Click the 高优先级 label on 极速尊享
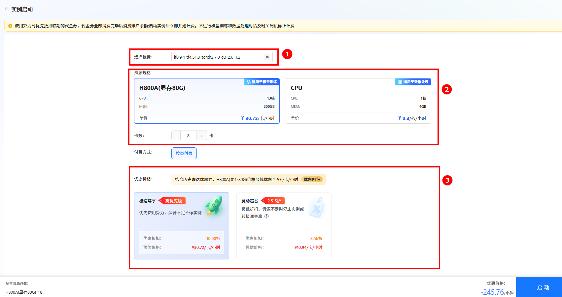 pyautogui.click(x=173, y=200)
